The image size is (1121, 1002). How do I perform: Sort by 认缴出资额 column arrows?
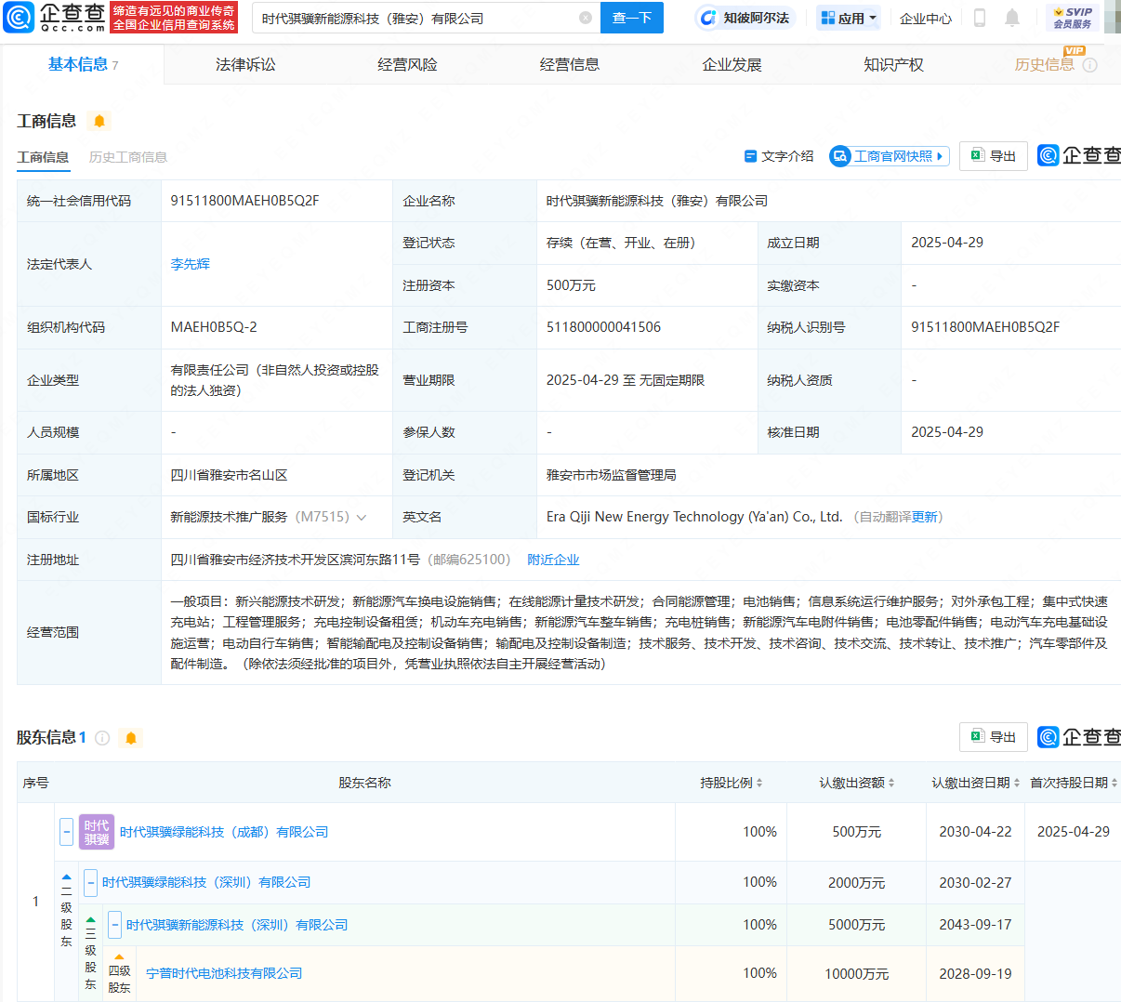coord(891,784)
